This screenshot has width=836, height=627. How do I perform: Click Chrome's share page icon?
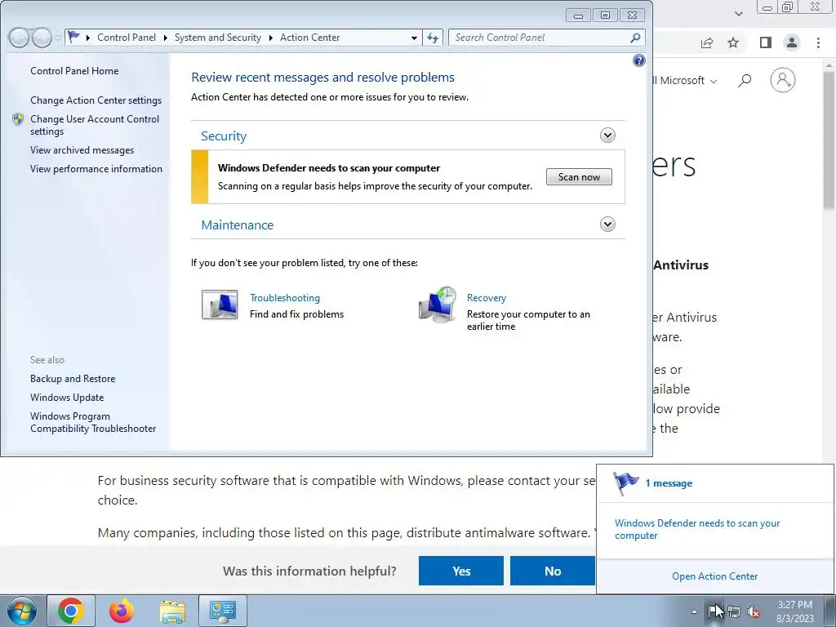707,42
